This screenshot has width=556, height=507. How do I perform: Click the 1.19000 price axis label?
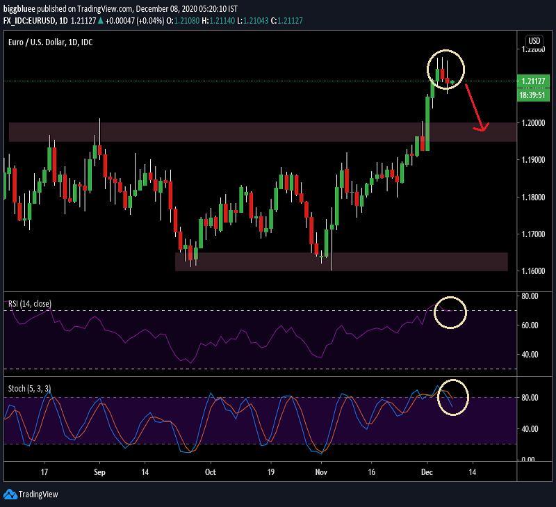(533, 160)
